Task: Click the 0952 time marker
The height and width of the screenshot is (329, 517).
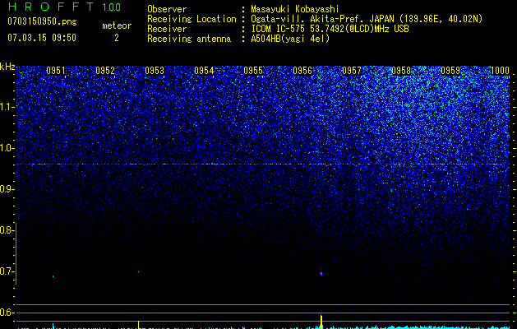Action: point(105,71)
